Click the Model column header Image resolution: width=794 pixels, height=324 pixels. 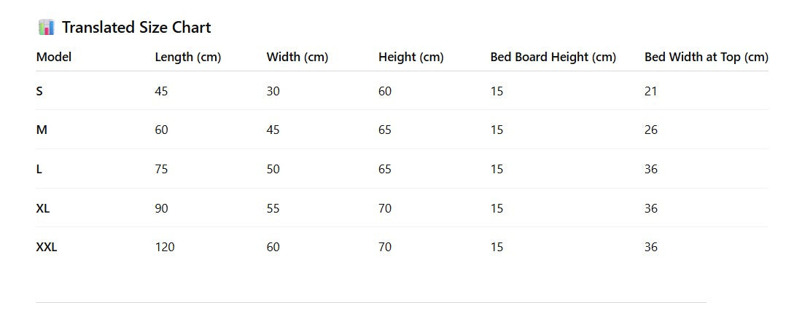coord(54,57)
